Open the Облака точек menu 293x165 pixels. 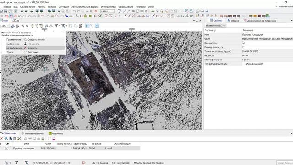click(x=27, y=7)
